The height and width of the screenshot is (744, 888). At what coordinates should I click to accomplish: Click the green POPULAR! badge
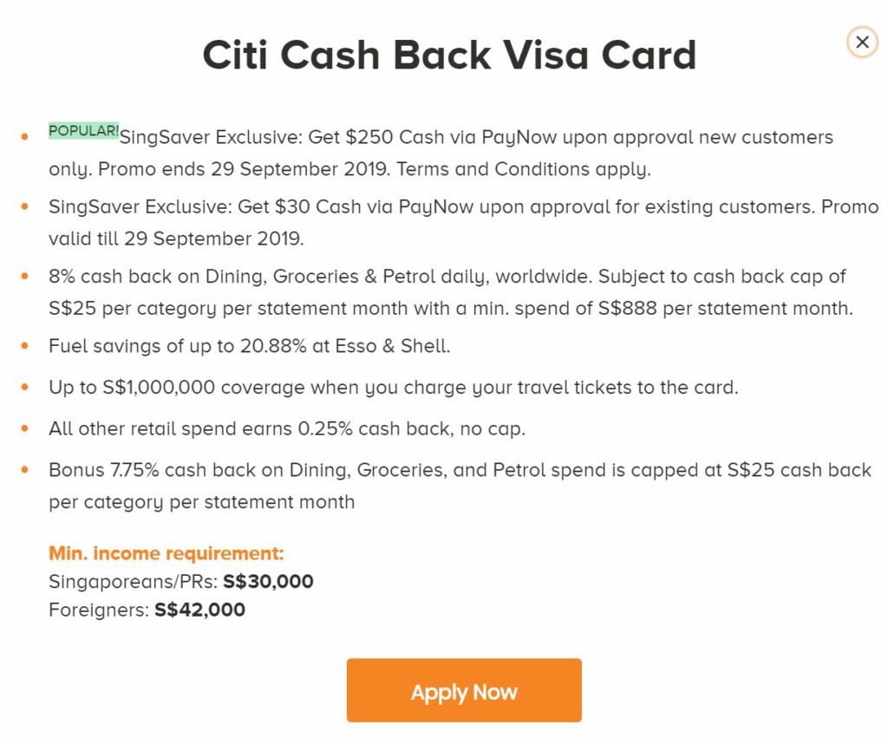(x=84, y=131)
